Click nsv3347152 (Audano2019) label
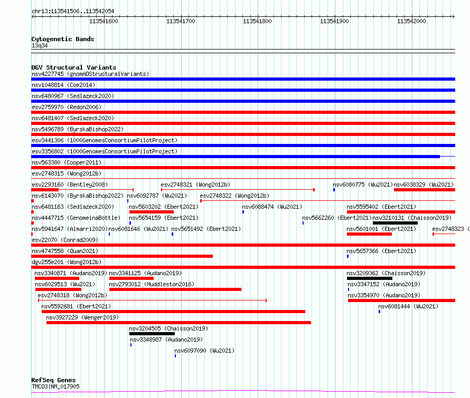470x398 pixels. [x=384, y=284]
